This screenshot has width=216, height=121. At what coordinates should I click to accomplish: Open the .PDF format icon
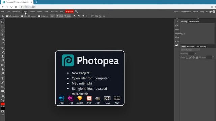(89, 100)
